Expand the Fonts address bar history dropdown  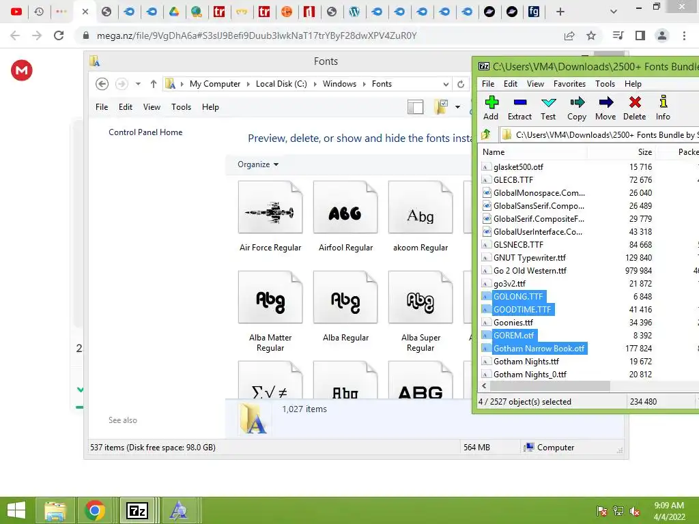[x=446, y=84]
